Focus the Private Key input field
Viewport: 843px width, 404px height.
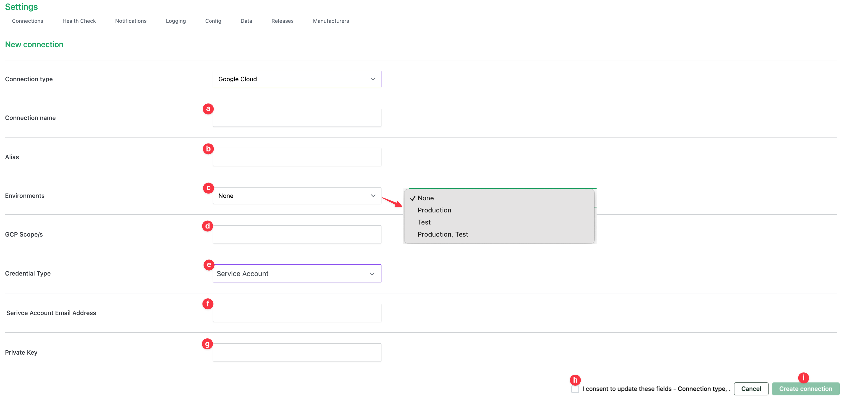[297, 352]
